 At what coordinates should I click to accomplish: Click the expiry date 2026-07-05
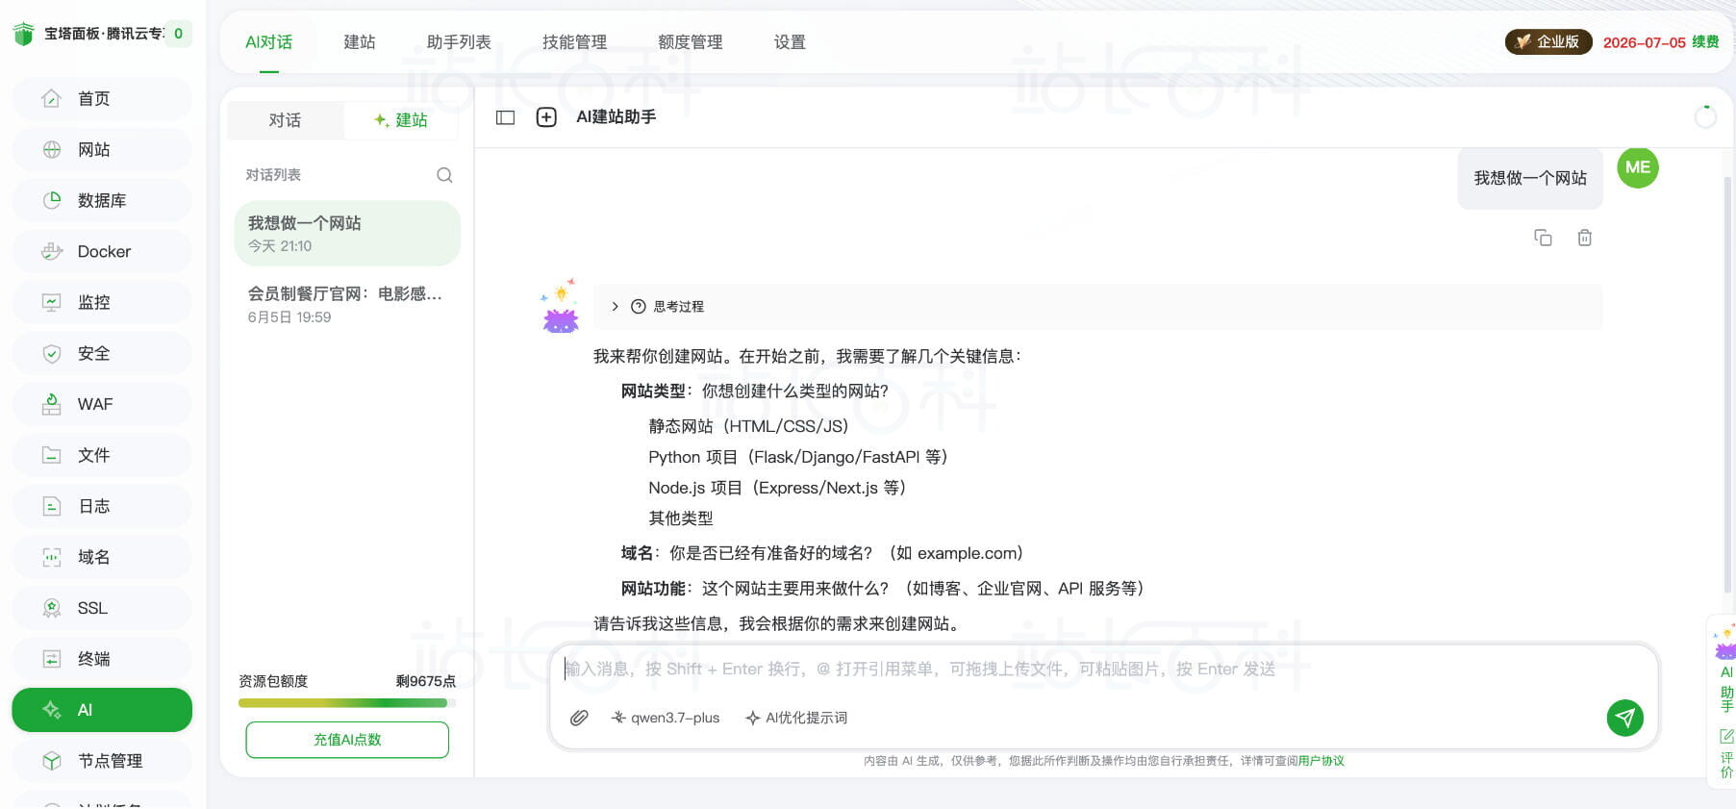1644,42
